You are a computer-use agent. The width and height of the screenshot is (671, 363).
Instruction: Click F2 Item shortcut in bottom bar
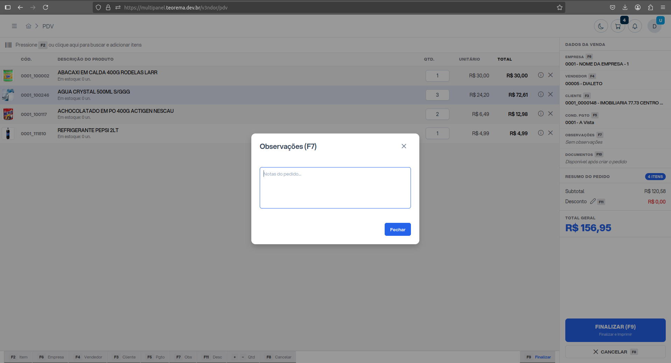pyautogui.click(x=19, y=357)
